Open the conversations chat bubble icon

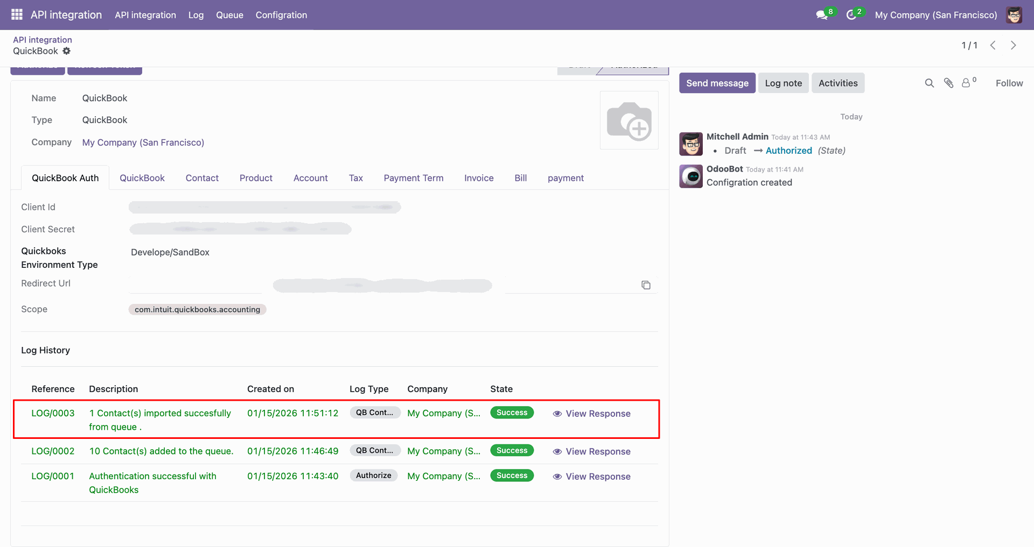coord(822,15)
